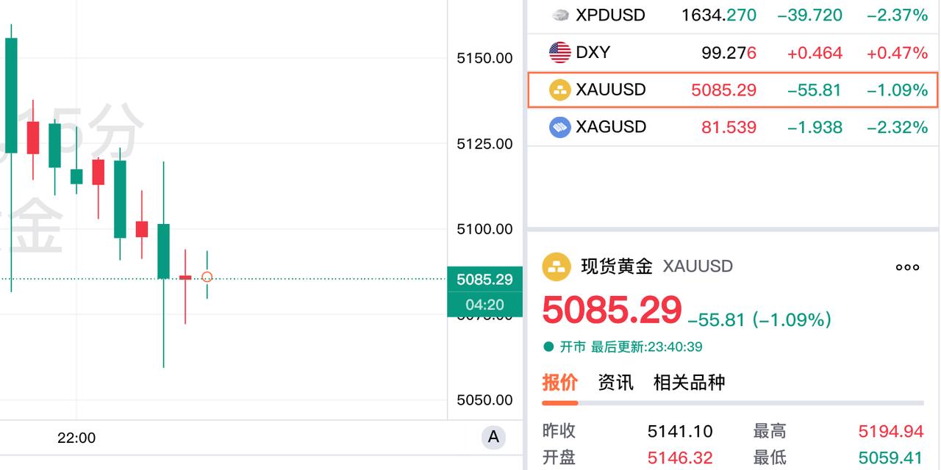The height and width of the screenshot is (470, 941).
Task: Click the large red price 5085.29
Action: [x=612, y=311]
